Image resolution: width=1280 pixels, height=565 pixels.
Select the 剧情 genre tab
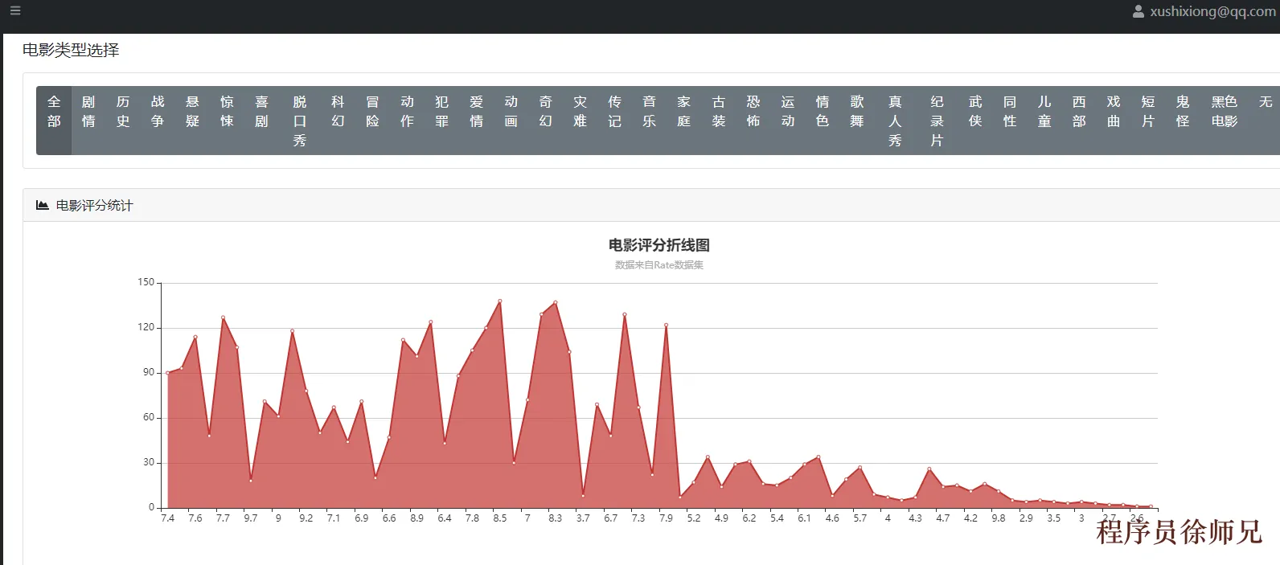point(88,121)
